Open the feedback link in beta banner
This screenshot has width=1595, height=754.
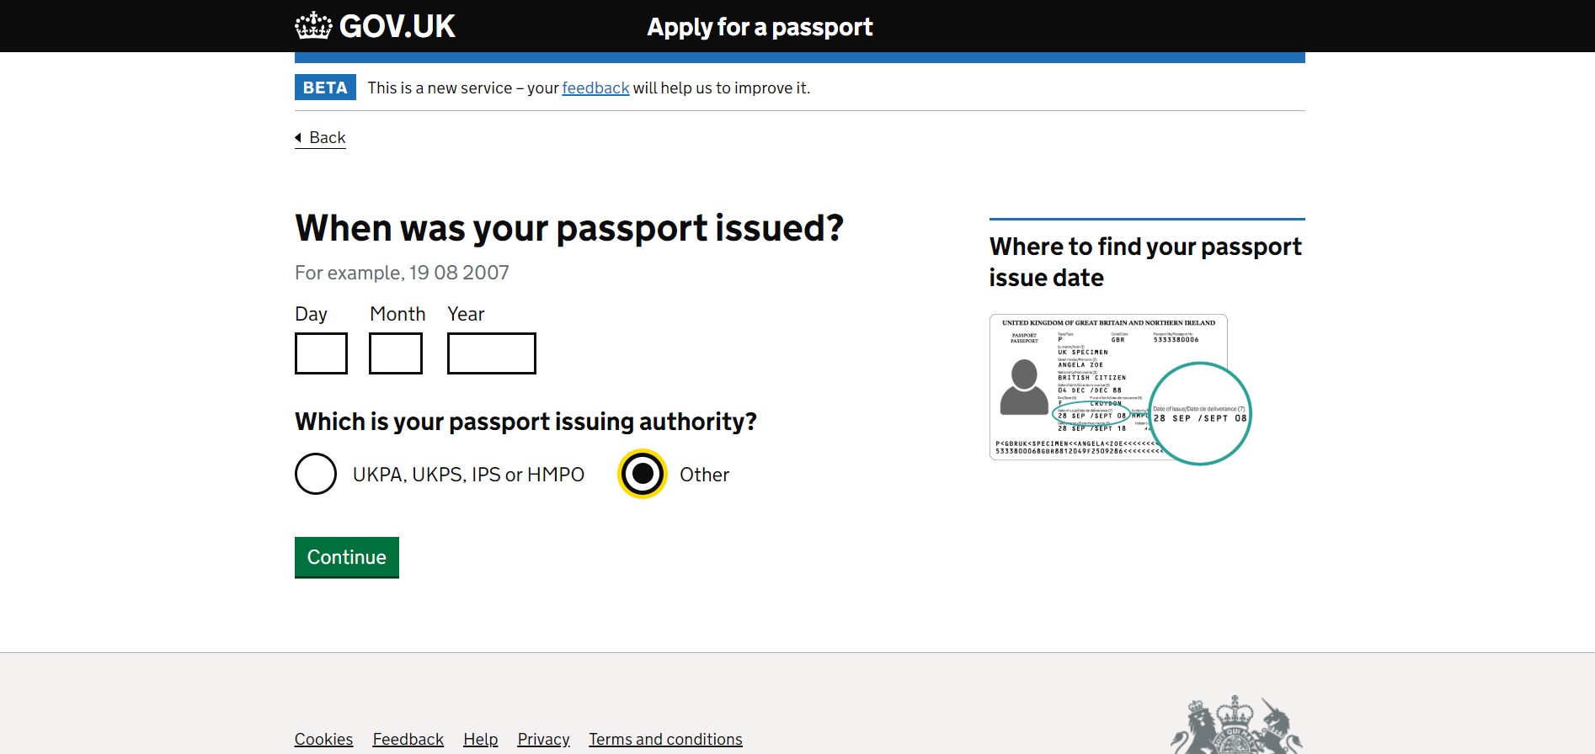click(x=595, y=88)
